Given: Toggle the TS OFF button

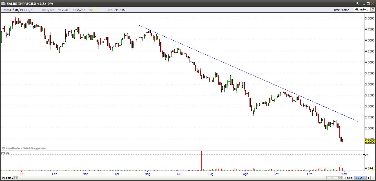Looking at the screenshot, I should [x=360, y=178].
